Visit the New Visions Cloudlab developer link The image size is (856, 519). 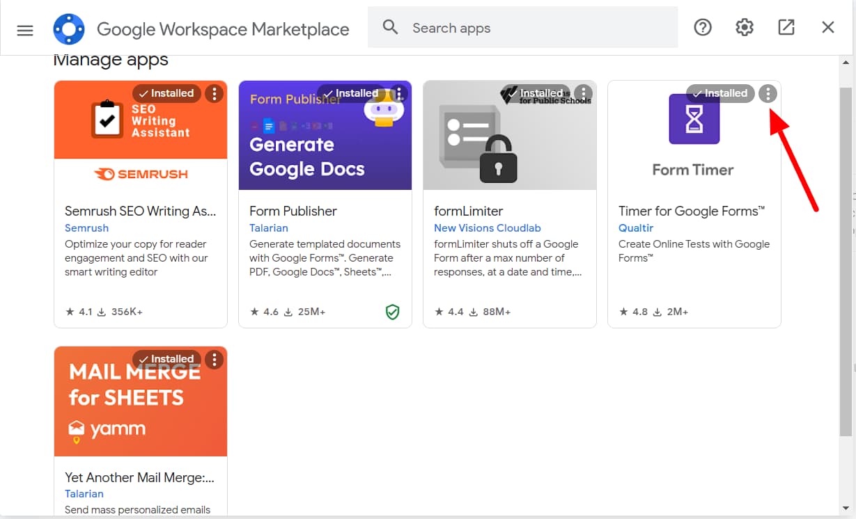pyautogui.click(x=488, y=228)
